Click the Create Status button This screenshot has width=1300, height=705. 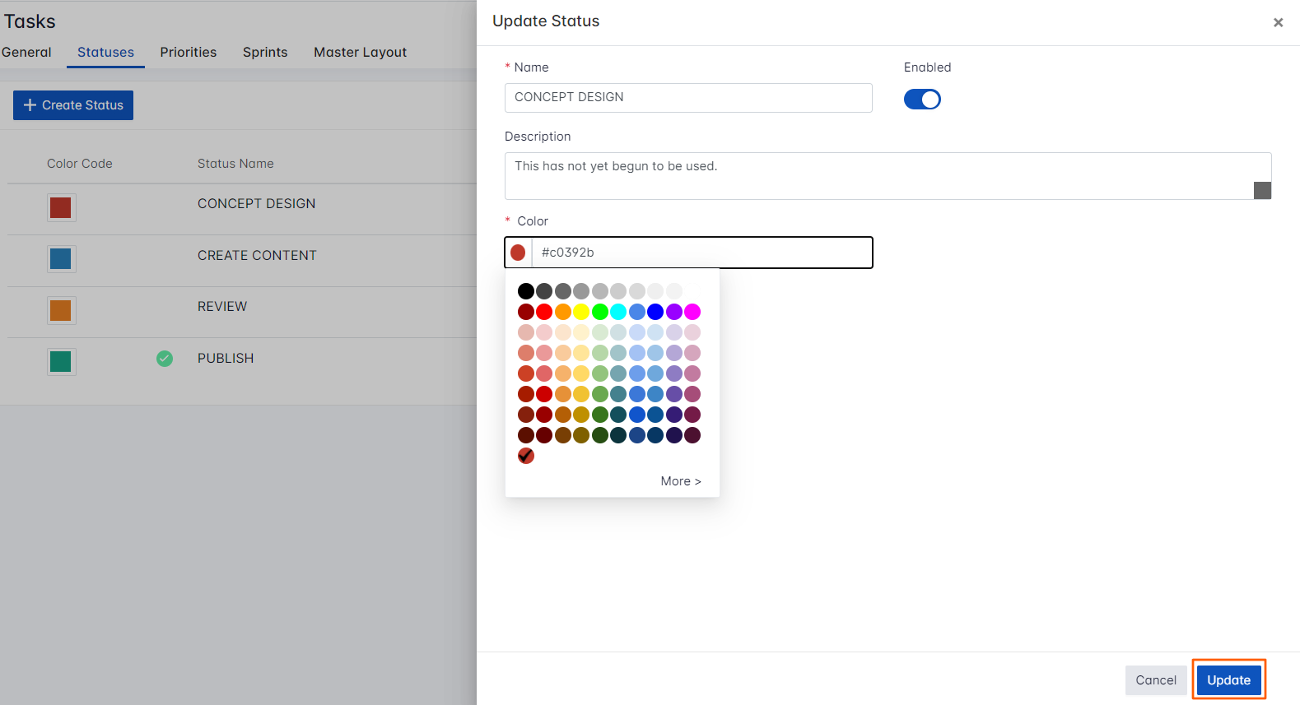pyautogui.click(x=73, y=105)
